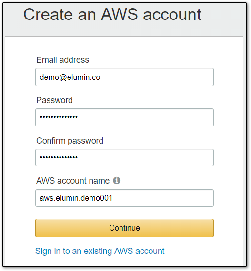The height and width of the screenshot is (271, 251).
Task: Focus the Confirm password input field
Action: point(124,158)
